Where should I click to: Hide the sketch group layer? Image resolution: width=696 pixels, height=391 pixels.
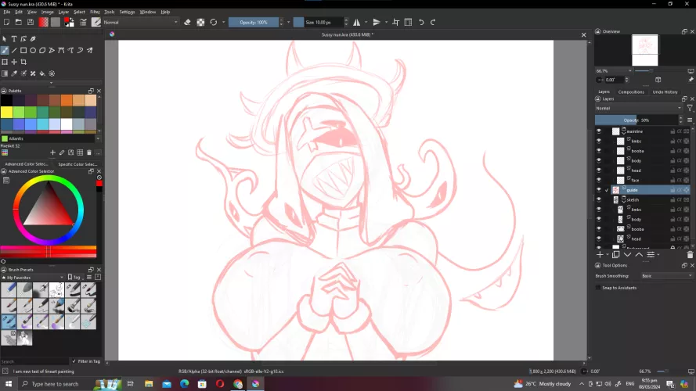(x=599, y=199)
